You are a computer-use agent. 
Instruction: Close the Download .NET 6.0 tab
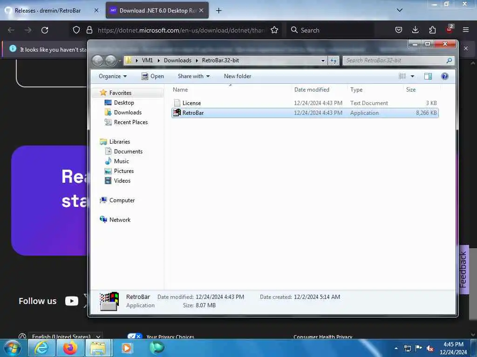tap(201, 10)
